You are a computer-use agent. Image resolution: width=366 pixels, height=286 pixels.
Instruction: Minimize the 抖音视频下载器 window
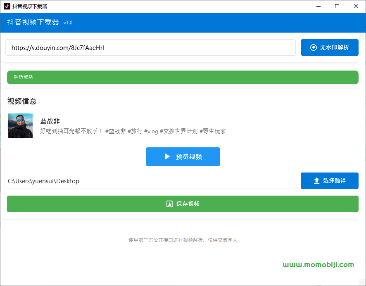(x=318, y=6)
